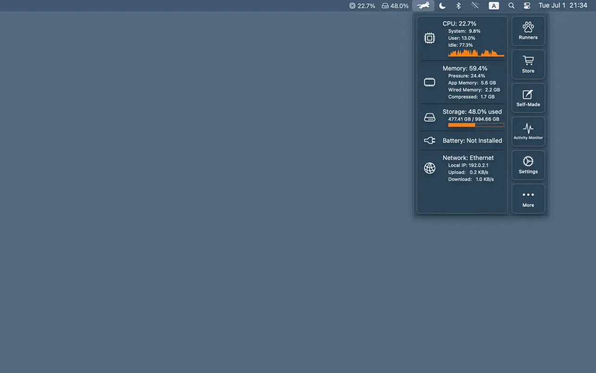Viewport: 596px width, 373px height.
Task: Click the storage 48.0% menu bar indicator
Action: click(395, 6)
